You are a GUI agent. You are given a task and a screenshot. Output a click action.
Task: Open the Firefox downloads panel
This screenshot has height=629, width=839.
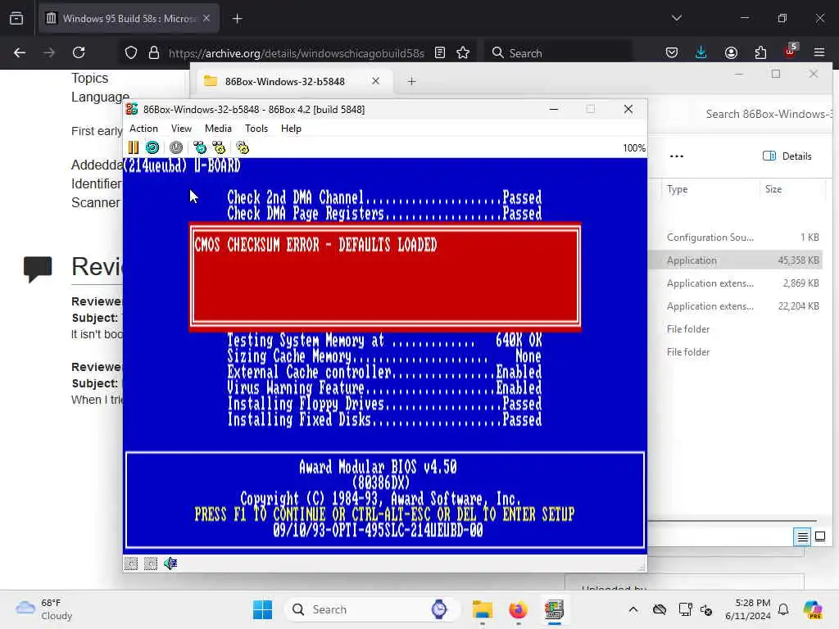[x=701, y=52]
